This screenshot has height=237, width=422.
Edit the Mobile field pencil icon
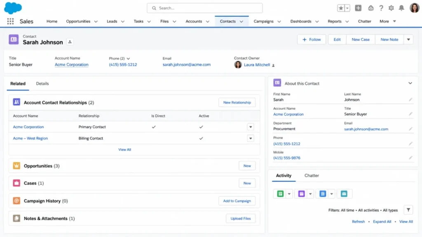(410, 158)
